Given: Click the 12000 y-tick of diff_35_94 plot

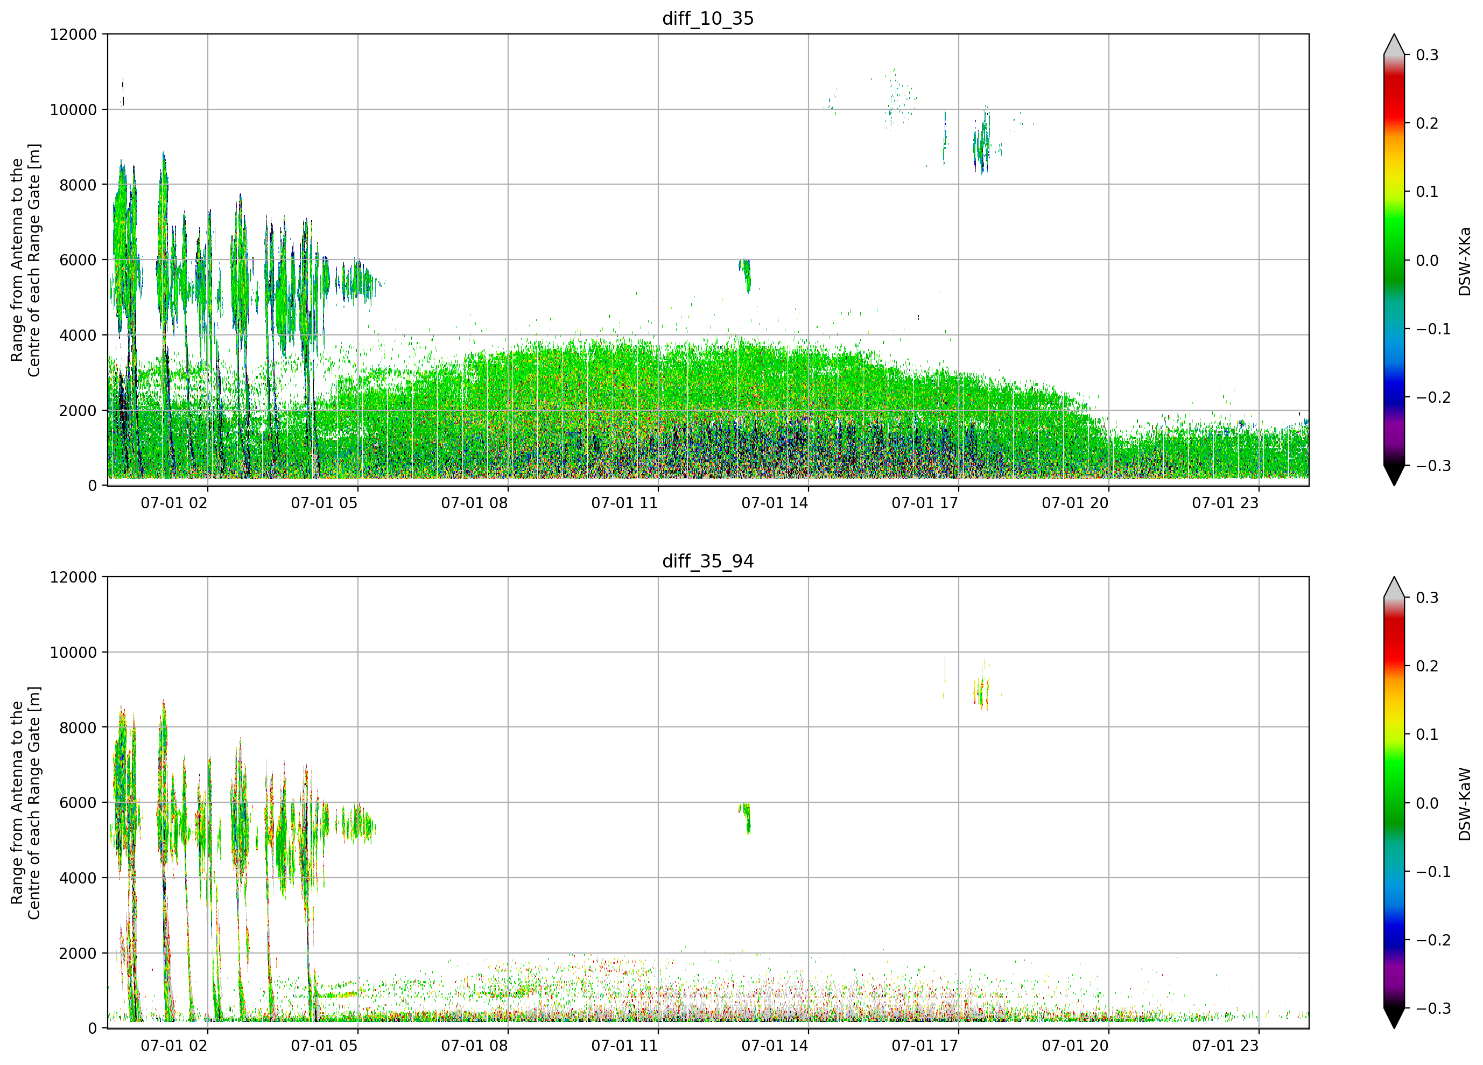Looking at the screenshot, I should point(73,578).
